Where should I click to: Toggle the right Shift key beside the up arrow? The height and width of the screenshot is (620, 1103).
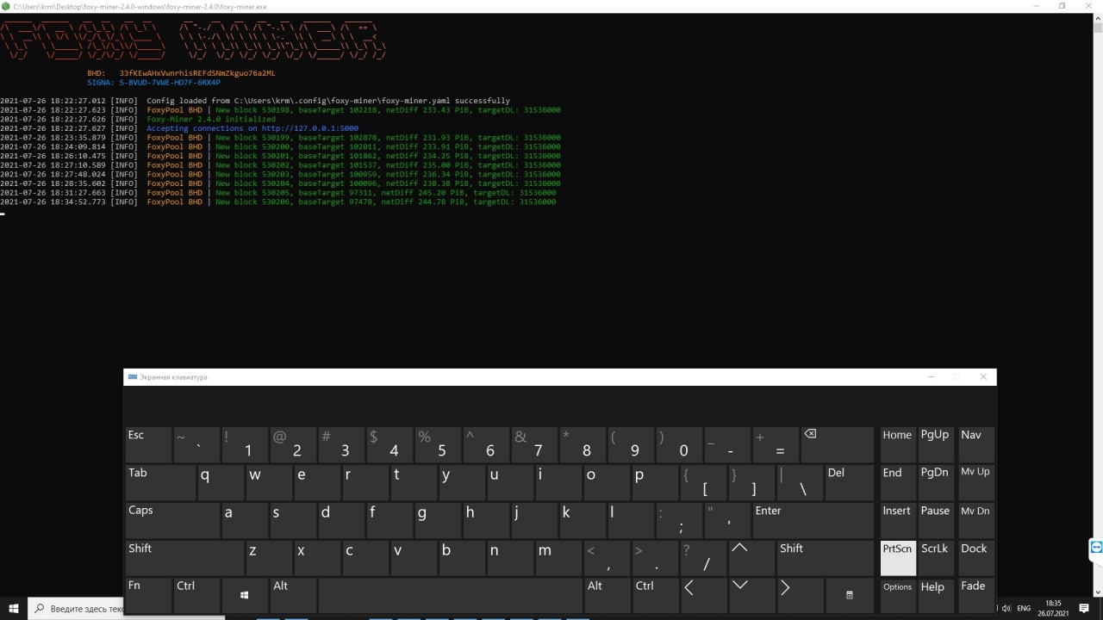[826, 557]
